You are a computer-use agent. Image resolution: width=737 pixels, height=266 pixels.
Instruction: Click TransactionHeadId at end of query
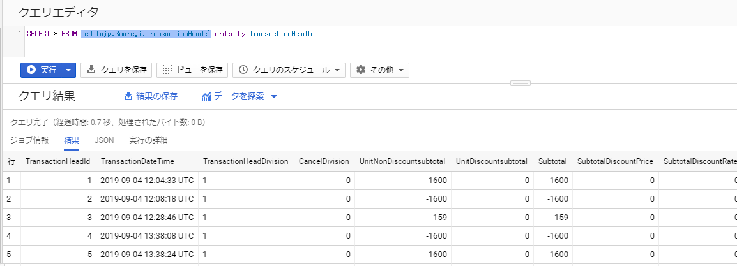click(x=282, y=34)
